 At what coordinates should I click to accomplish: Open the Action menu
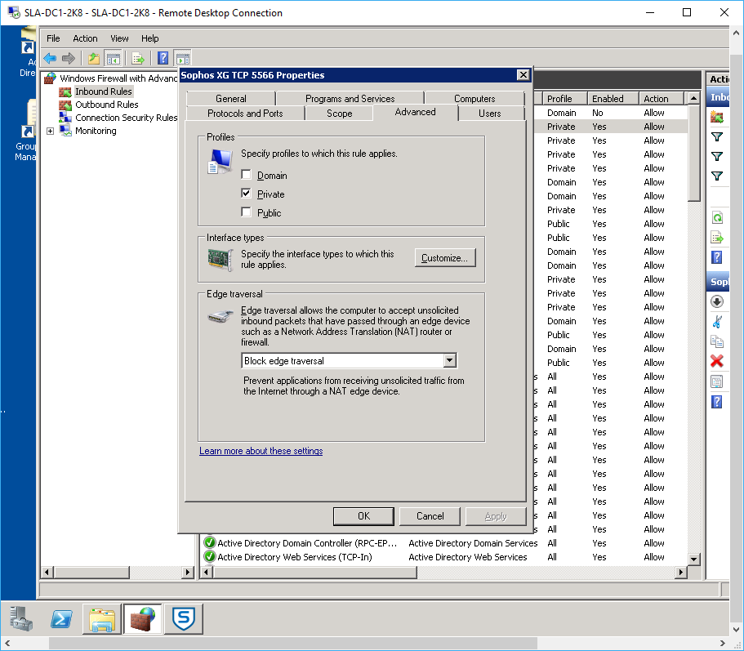[85, 38]
